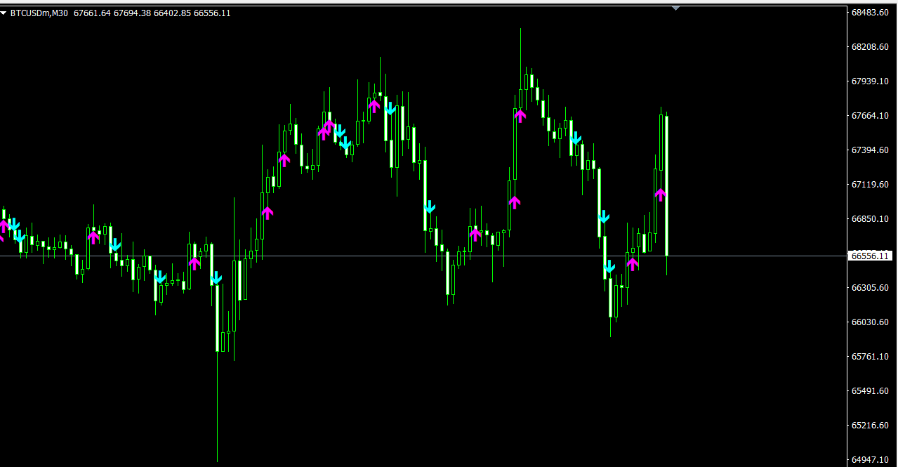Click the horizontal bid price line
Viewport: 898px width, 467px height.
click(421, 256)
